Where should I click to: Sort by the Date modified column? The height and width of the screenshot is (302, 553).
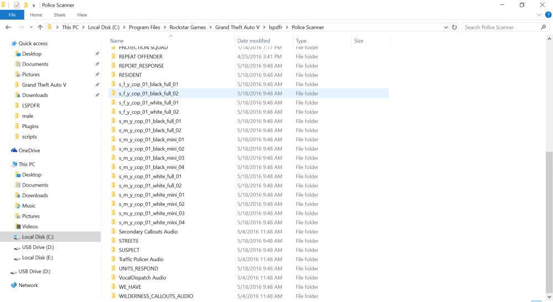point(254,41)
